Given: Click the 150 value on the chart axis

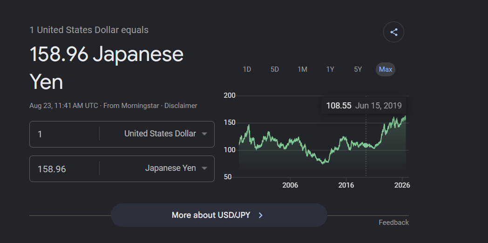Looking at the screenshot, I should tap(230, 123).
